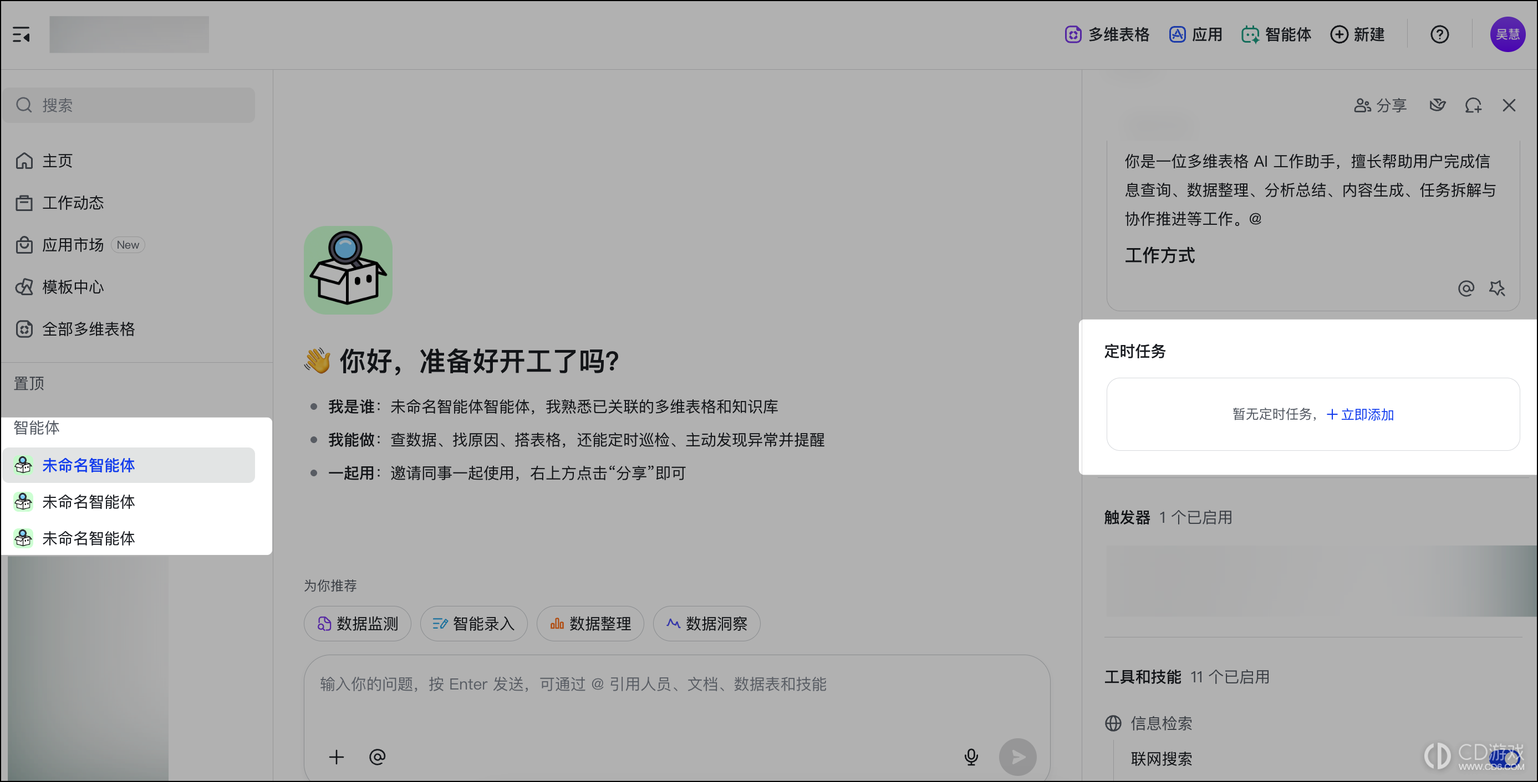The width and height of the screenshot is (1538, 782).
Task: Collapse the sidebar with the top-left toggle icon
Action: pos(22,34)
